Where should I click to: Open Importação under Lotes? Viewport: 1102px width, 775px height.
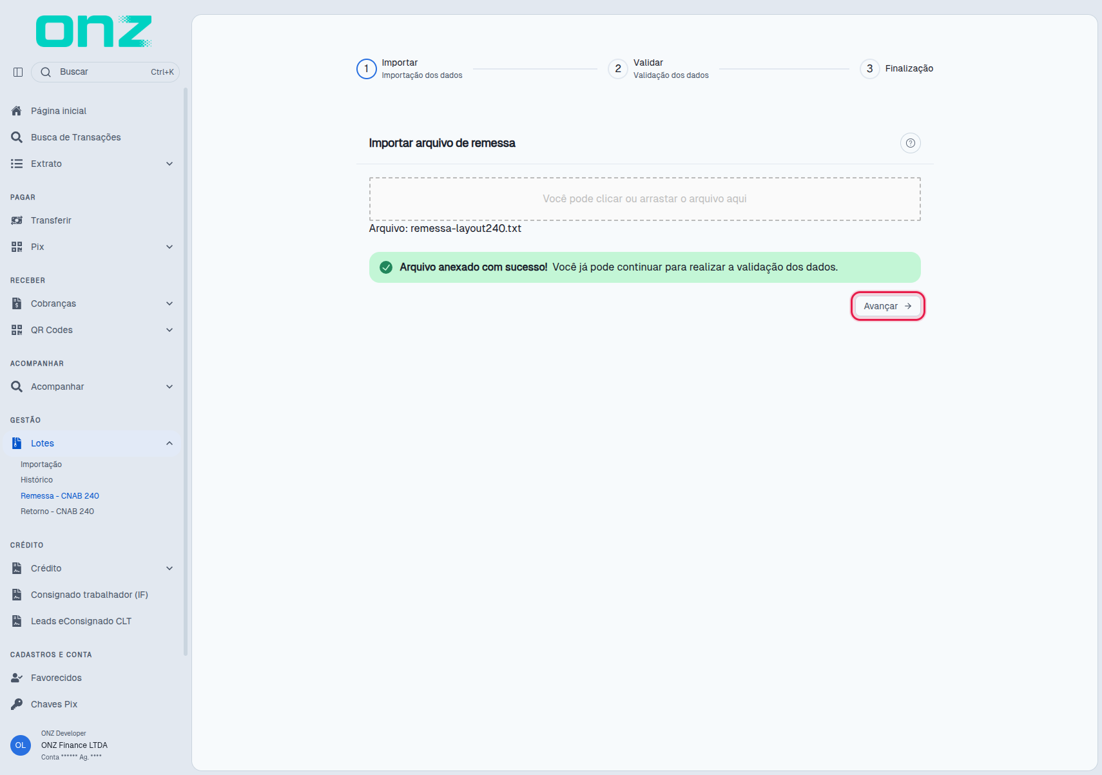point(41,464)
